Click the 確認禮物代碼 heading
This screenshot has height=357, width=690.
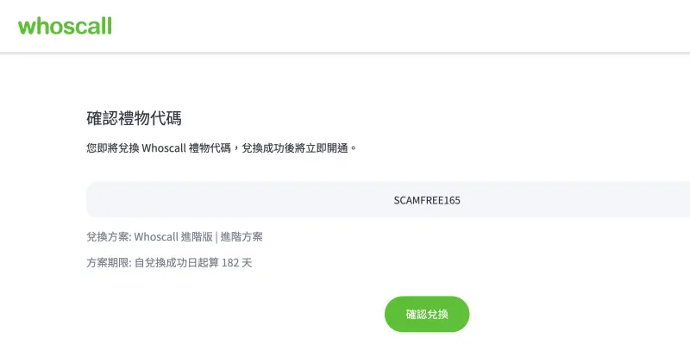(x=134, y=118)
